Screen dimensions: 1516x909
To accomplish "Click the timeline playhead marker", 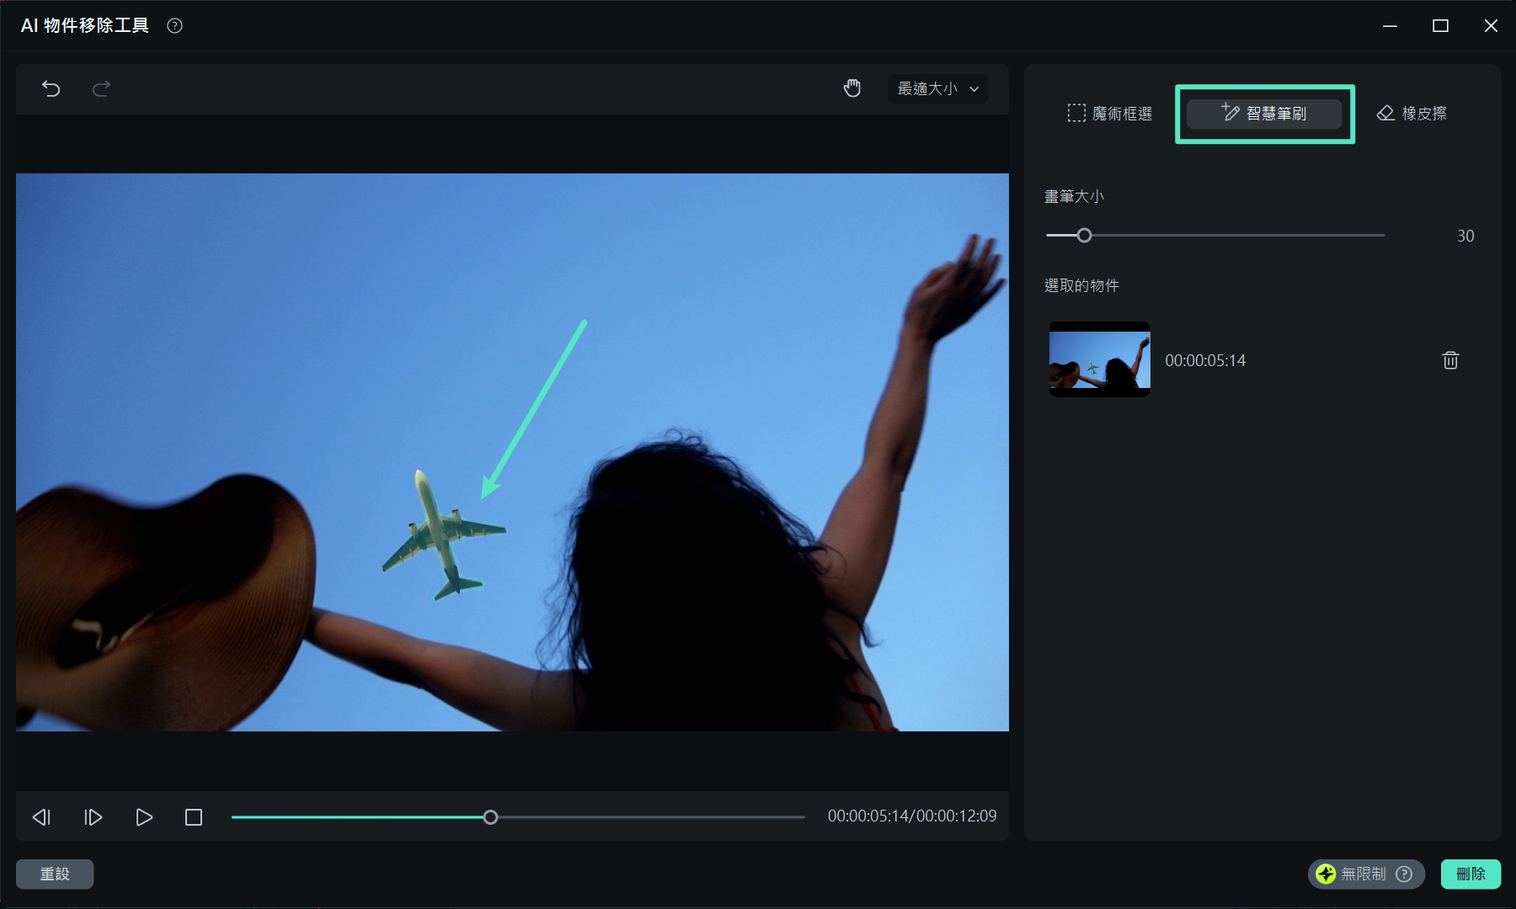I will coord(490,817).
